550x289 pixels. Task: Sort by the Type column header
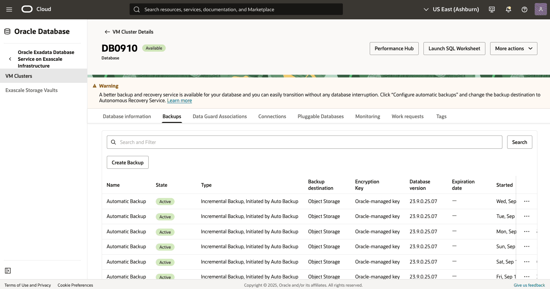[x=206, y=185]
